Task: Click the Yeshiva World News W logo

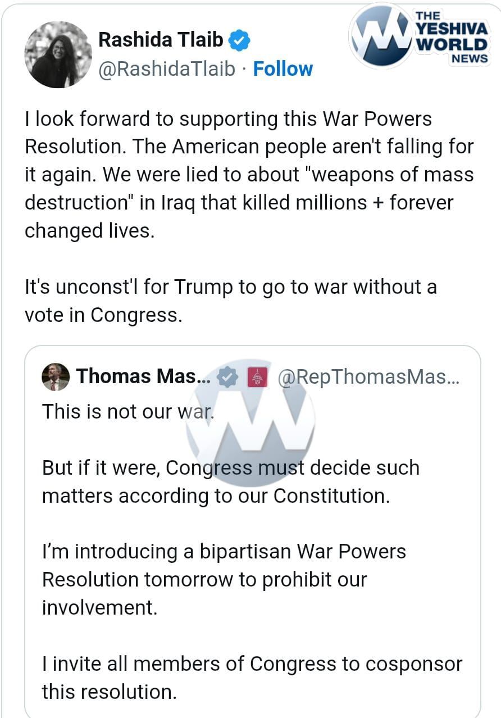Action: pos(380,36)
